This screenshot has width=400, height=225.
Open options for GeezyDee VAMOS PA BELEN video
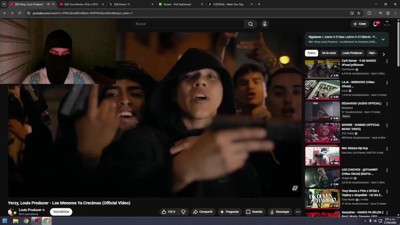[x=387, y=213]
